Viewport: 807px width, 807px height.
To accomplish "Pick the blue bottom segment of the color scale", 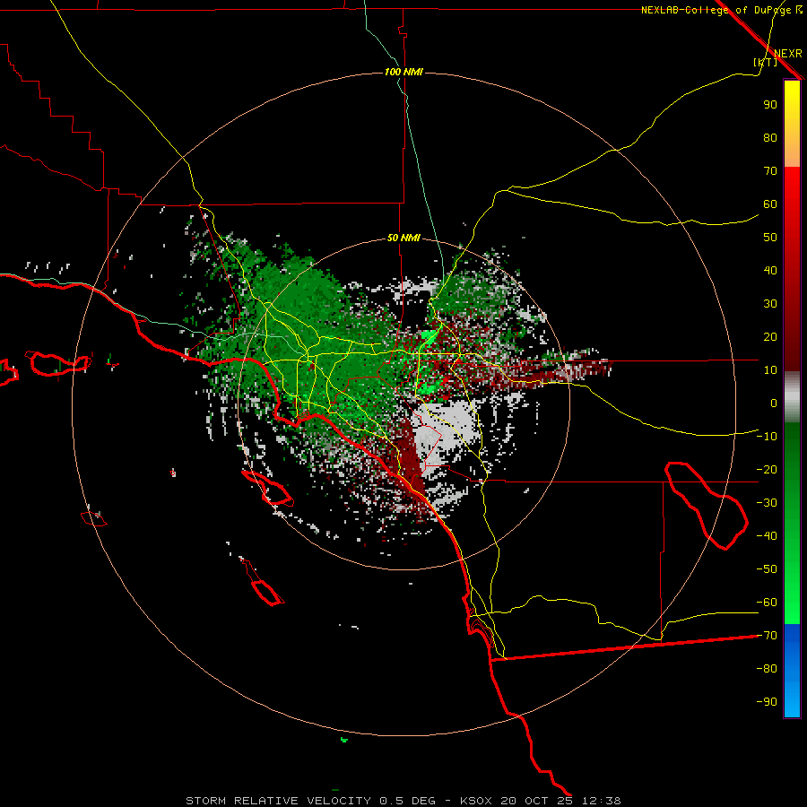I will tap(792, 671).
